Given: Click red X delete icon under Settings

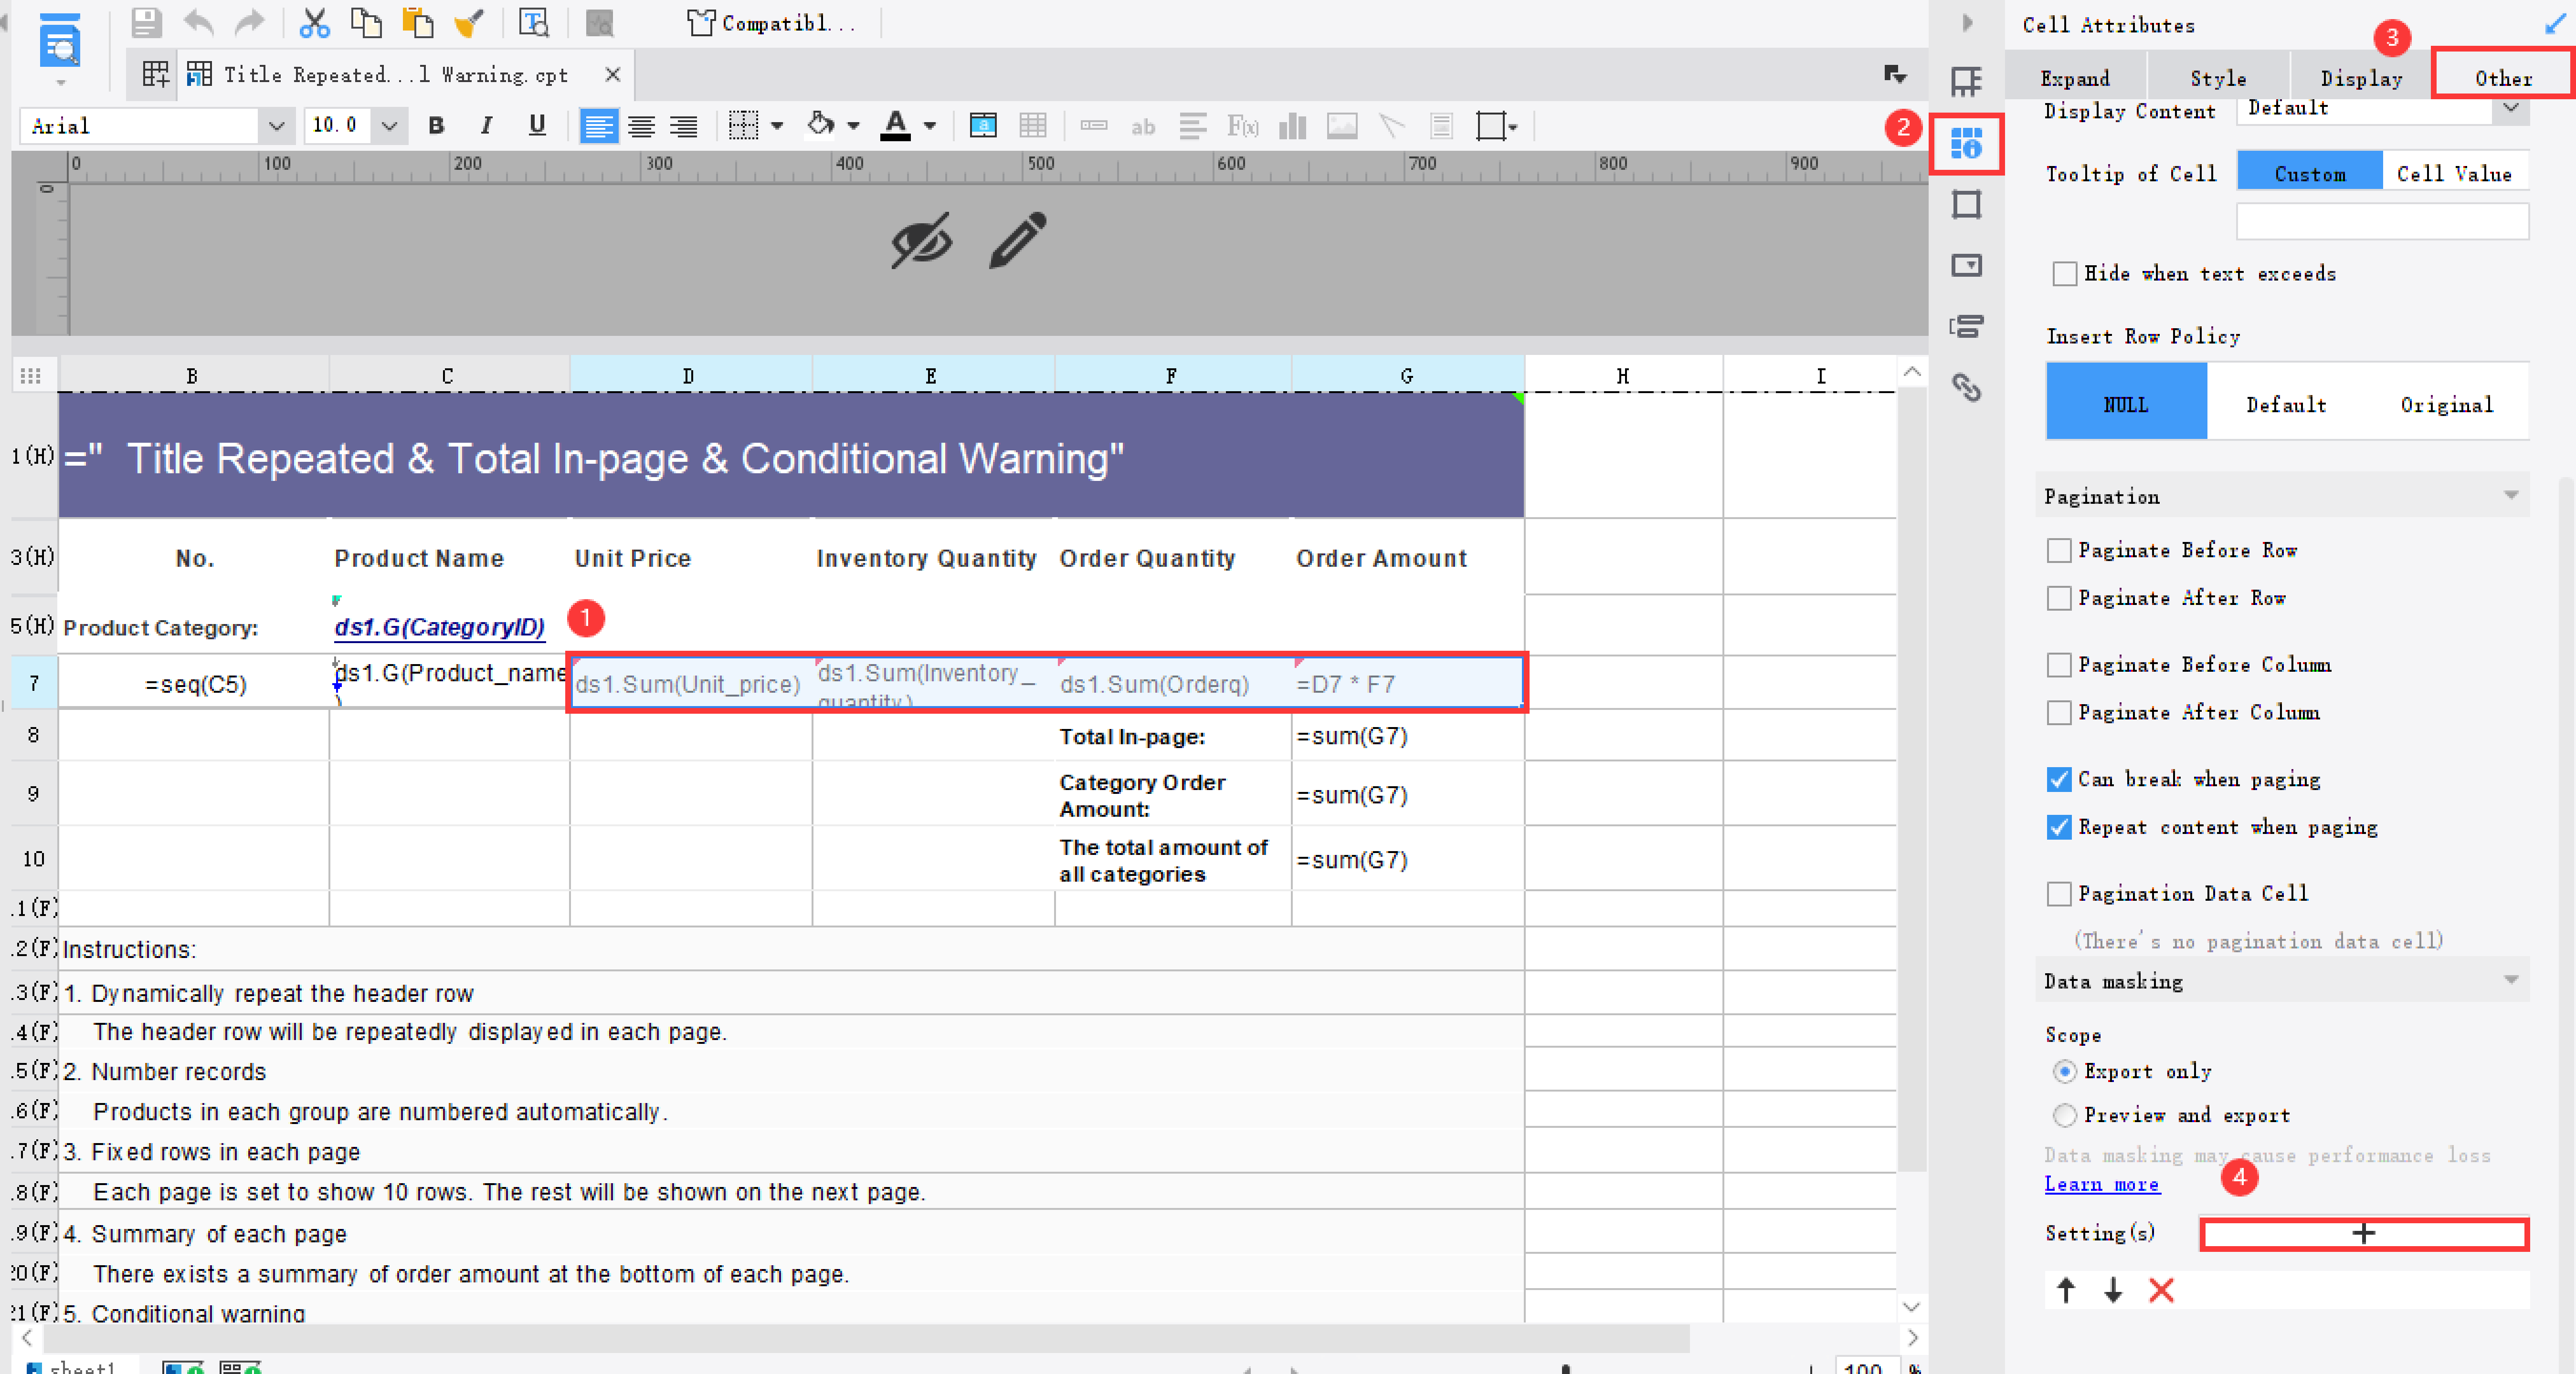Looking at the screenshot, I should click(2161, 1290).
